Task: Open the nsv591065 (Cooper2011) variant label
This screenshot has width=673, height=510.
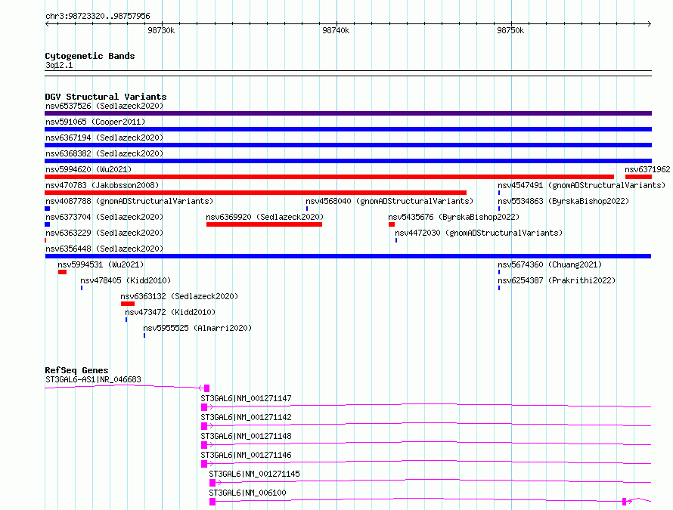Action: pyautogui.click(x=95, y=122)
